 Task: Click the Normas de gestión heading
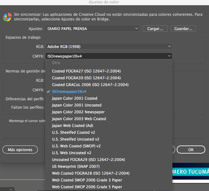tap(25, 71)
